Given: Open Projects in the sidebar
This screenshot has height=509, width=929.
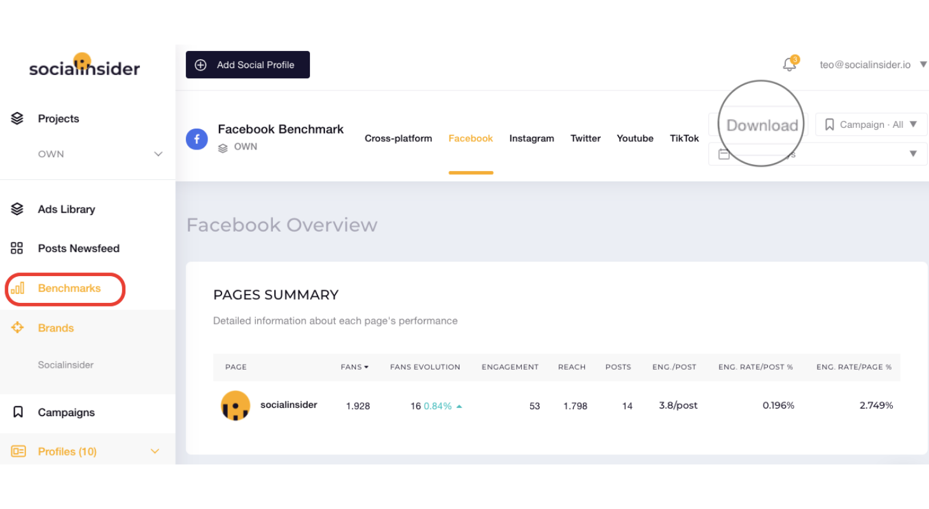Looking at the screenshot, I should (59, 118).
